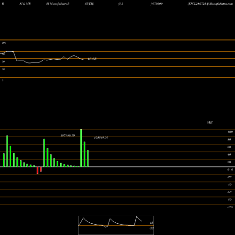235x235 pixels.
Task: Click the RSI value label 46.68
Action: tap(92, 59)
